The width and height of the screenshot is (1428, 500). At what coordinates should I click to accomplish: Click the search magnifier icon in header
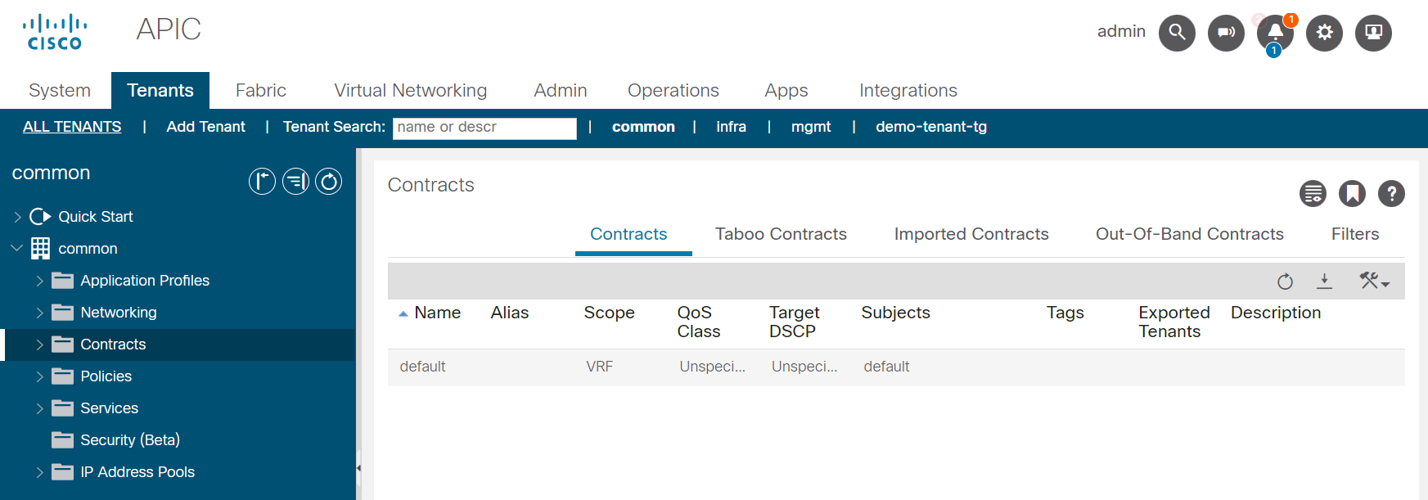pyautogui.click(x=1177, y=33)
